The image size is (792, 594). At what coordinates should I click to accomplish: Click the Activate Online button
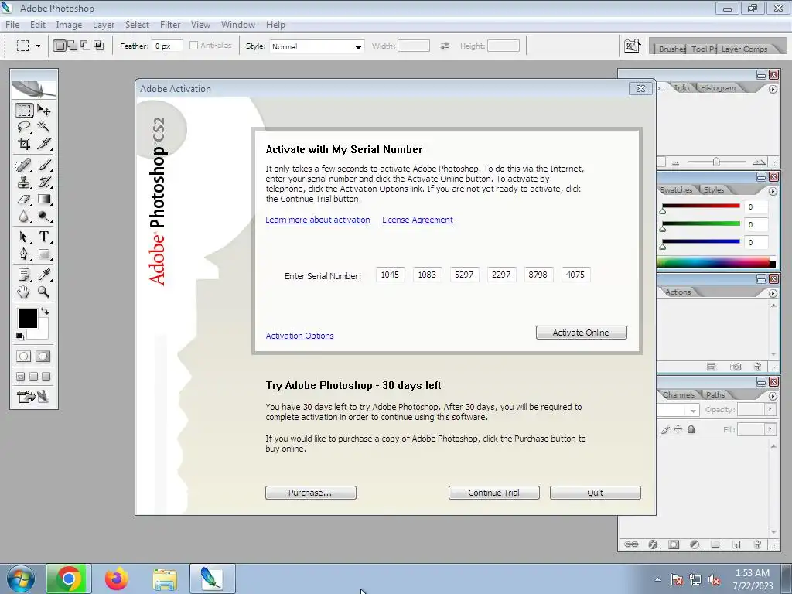(581, 333)
